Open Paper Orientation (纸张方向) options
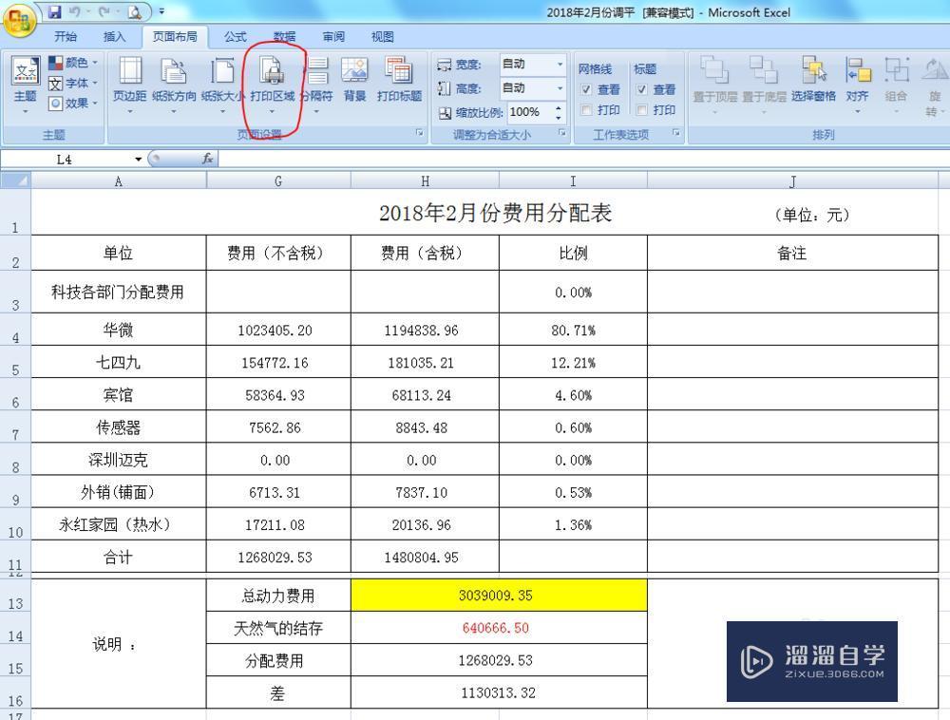 (174, 85)
